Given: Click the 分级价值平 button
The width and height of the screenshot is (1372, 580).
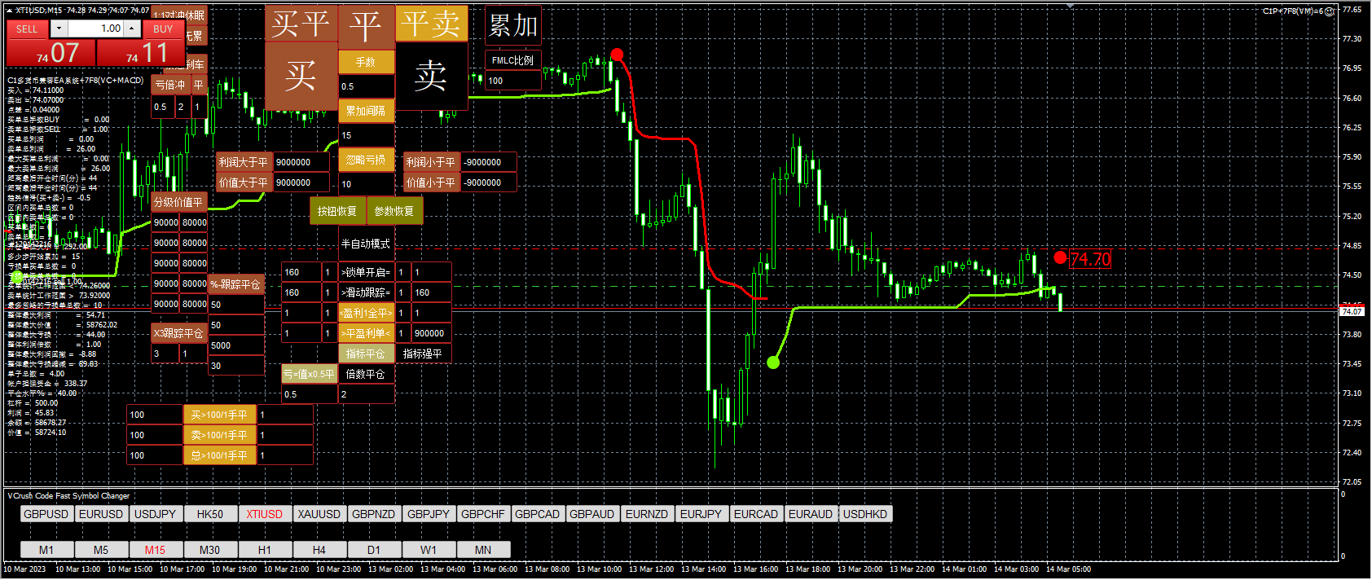Looking at the screenshot, I should pos(178,202).
